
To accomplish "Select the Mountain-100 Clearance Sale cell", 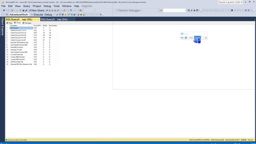I will point(21,42).
